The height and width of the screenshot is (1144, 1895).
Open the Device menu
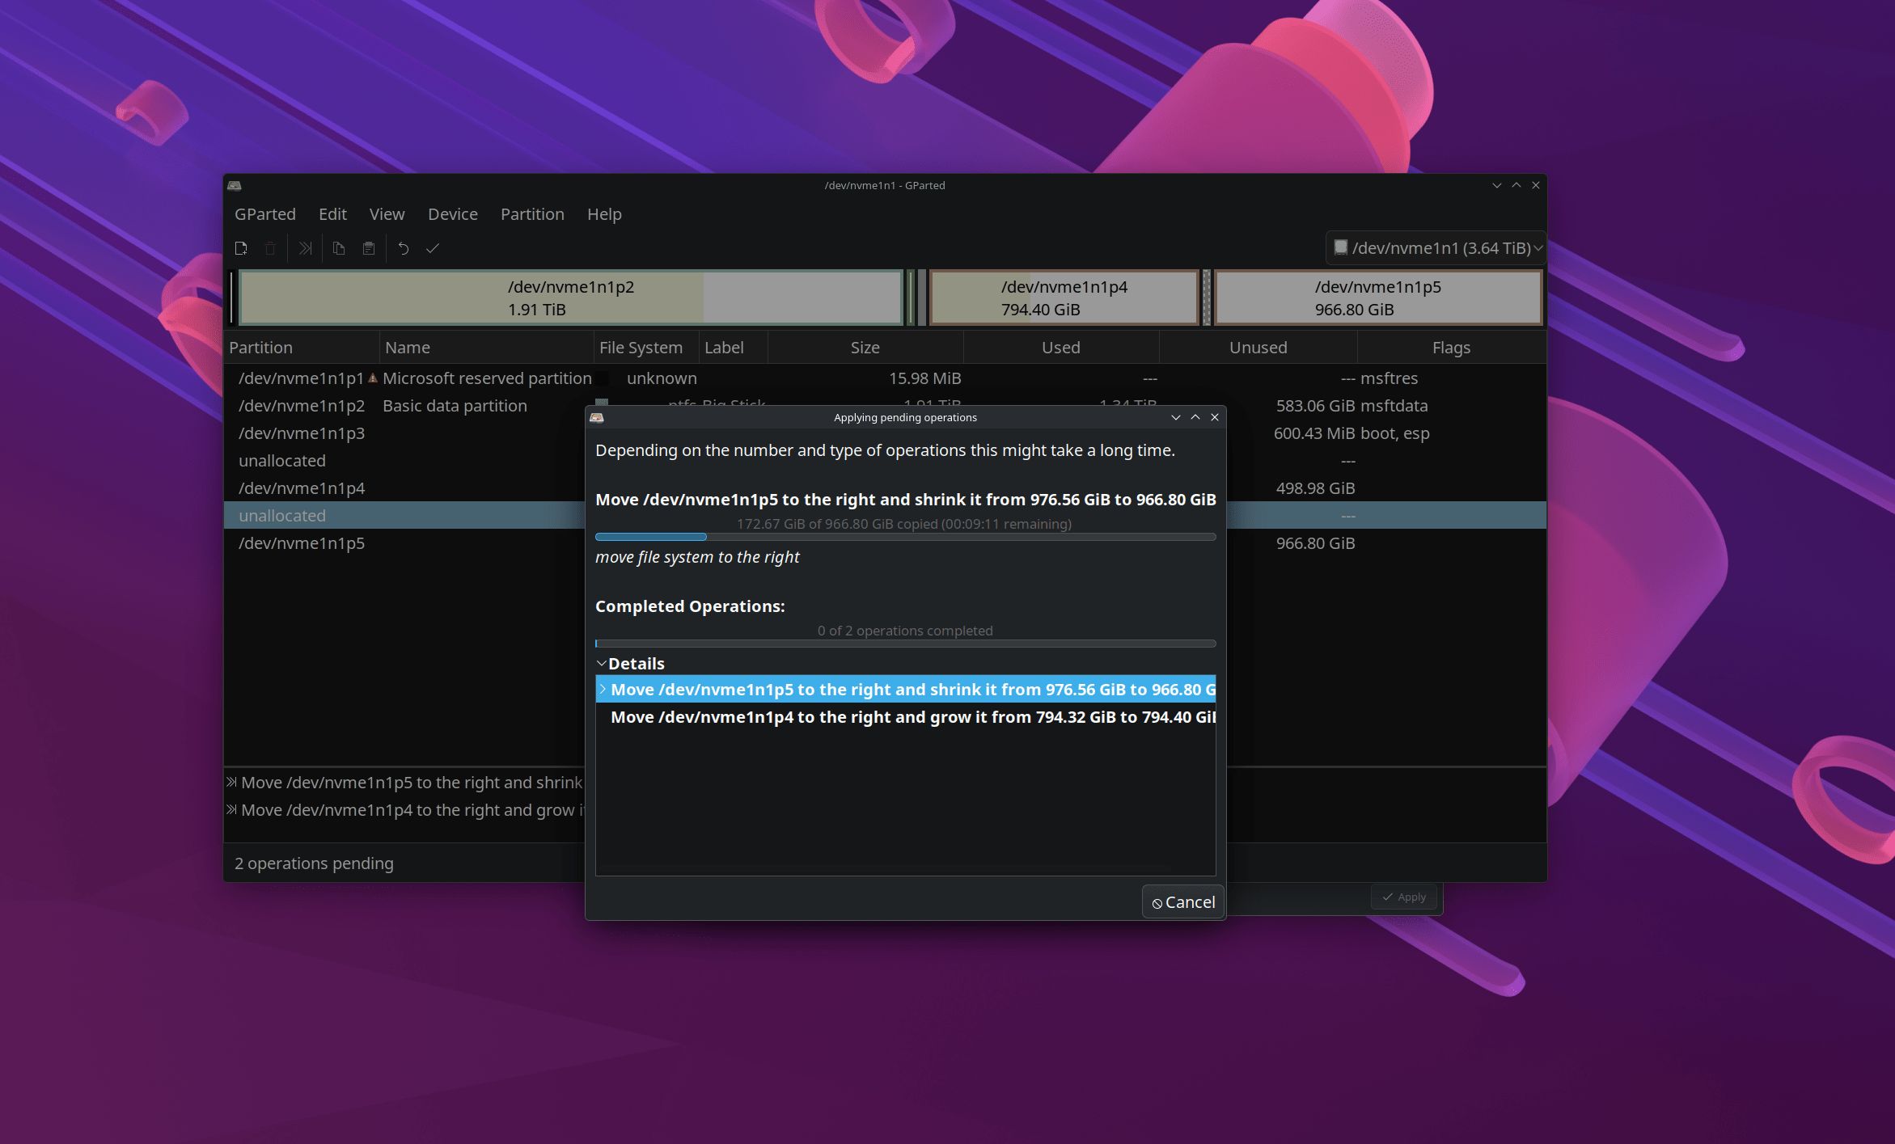coord(452,214)
